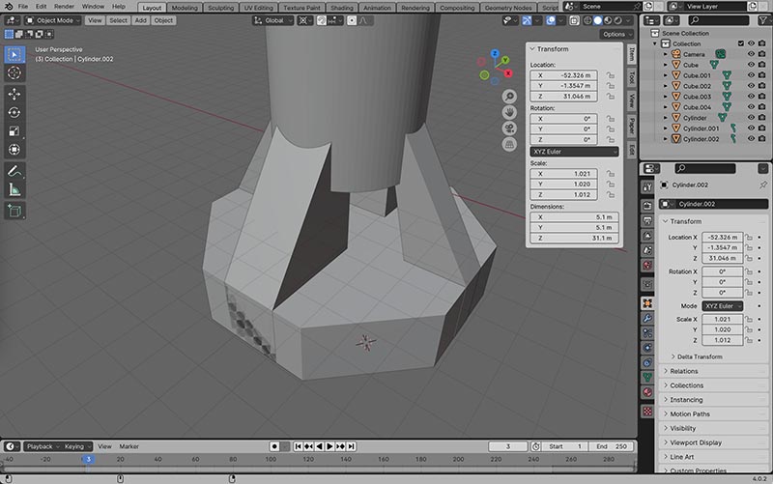Click the viewport zoom magnifier icon

tap(508, 97)
